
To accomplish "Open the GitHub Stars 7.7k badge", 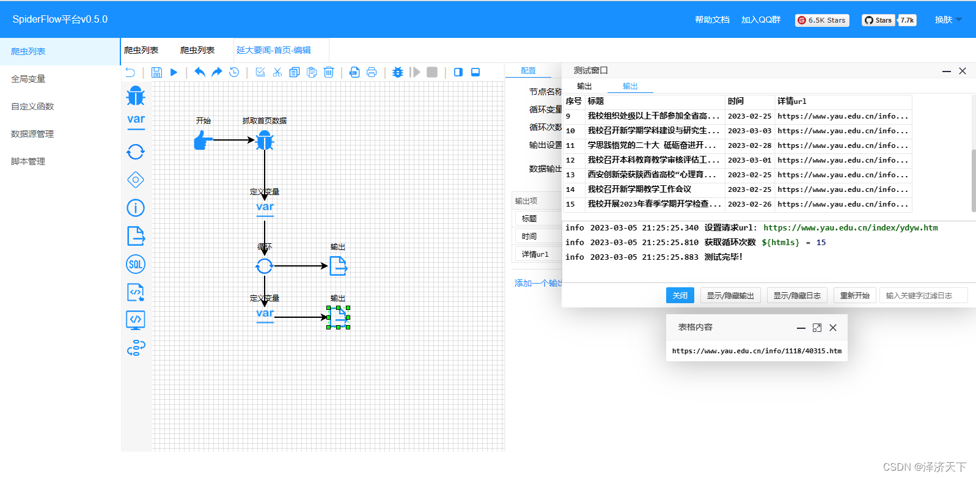I will [889, 20].
